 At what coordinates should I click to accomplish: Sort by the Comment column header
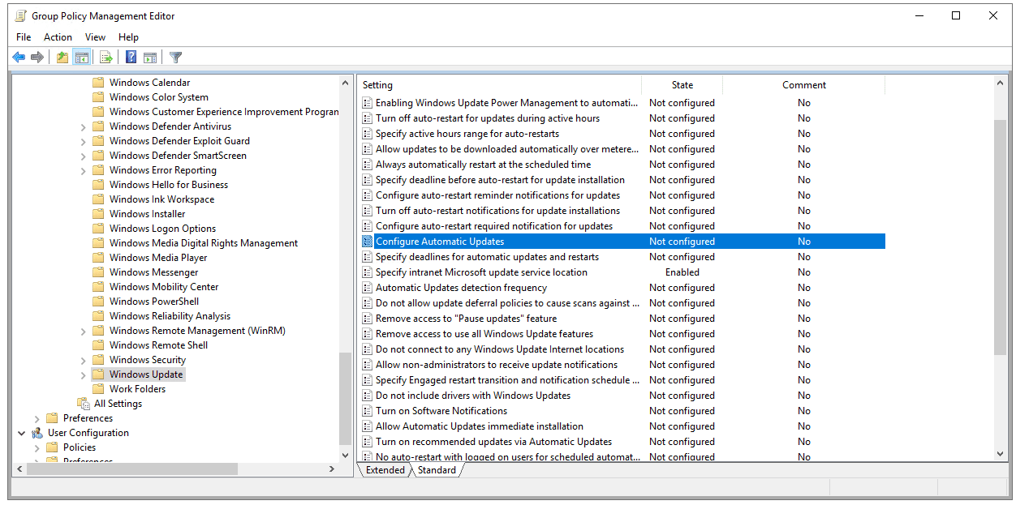(x=803, y=85)
